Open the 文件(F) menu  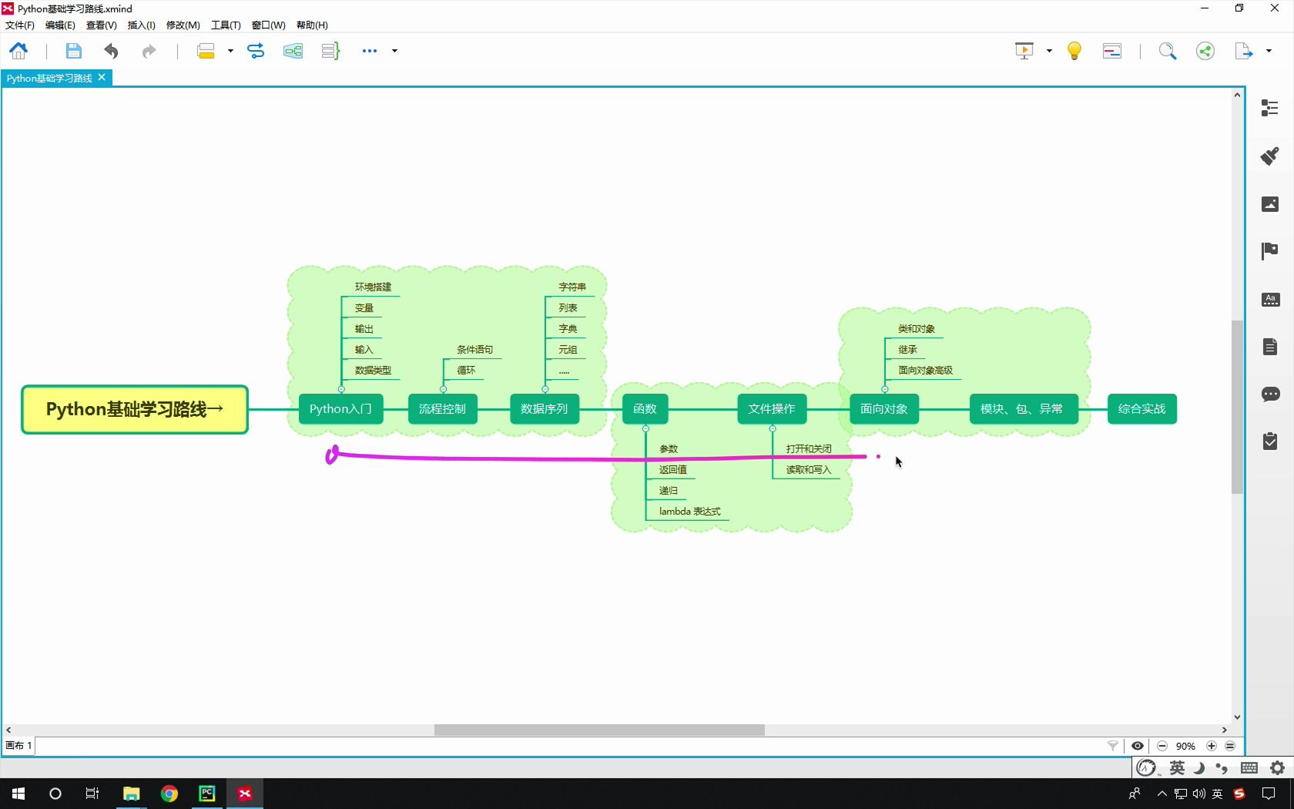click(x=20, y=25)
